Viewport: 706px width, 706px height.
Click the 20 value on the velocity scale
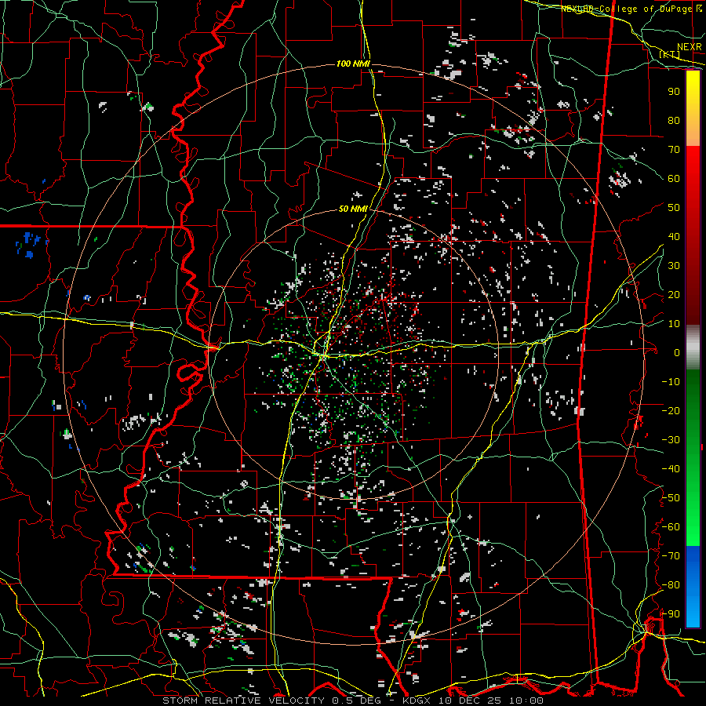pyautogui.click(x=674, y=294)
